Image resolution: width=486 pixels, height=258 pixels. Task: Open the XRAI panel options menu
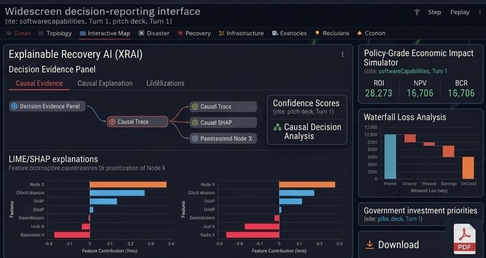click(x=342, y=54)
